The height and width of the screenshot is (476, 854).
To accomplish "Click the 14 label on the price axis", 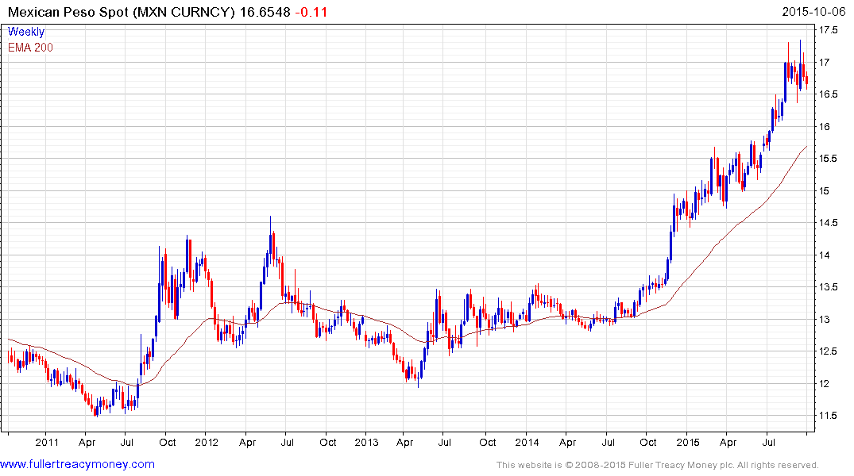I will click(825, 255).
